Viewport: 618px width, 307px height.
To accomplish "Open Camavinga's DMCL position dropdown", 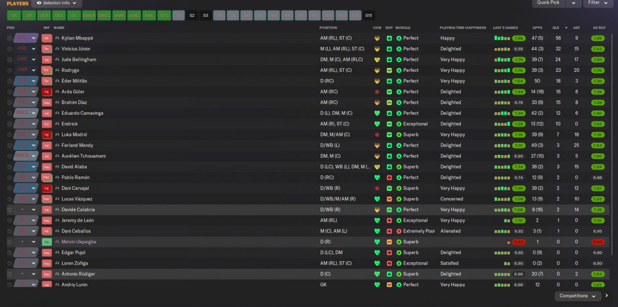I will [x=26, y=113].
